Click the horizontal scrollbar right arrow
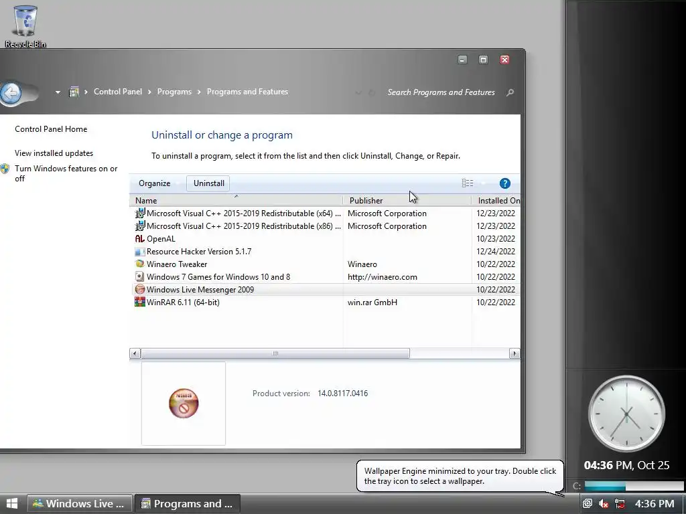 tap(514, 353)
